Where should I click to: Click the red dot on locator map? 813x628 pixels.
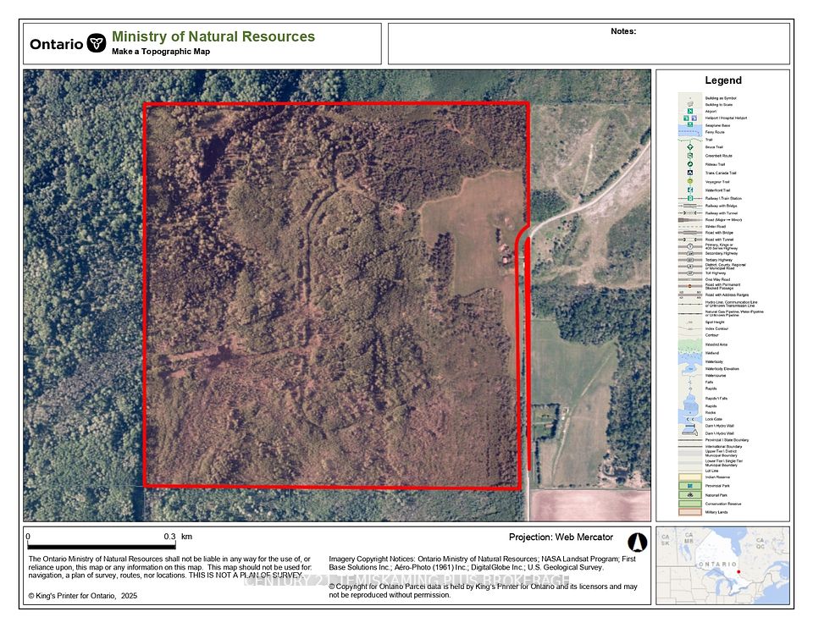tap(738, 572)
